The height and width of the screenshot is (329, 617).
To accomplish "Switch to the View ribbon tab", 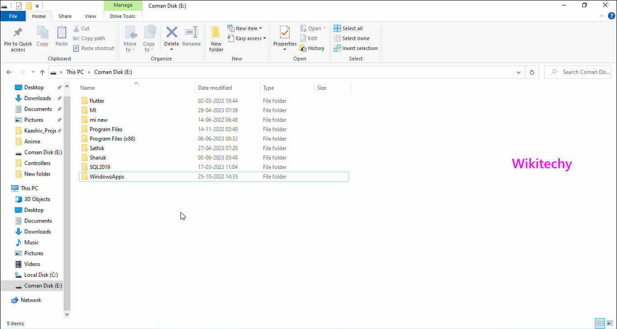I will 90,16.
